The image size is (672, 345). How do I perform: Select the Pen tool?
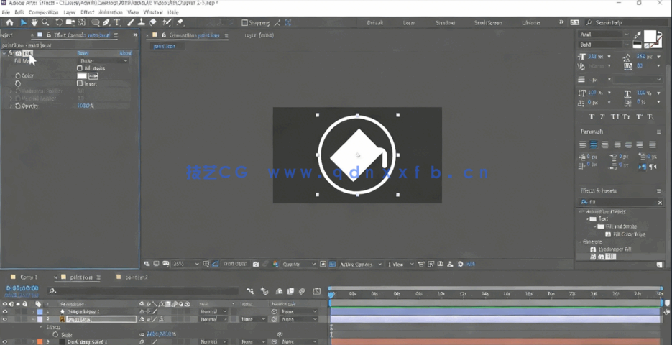click(106, 23)
